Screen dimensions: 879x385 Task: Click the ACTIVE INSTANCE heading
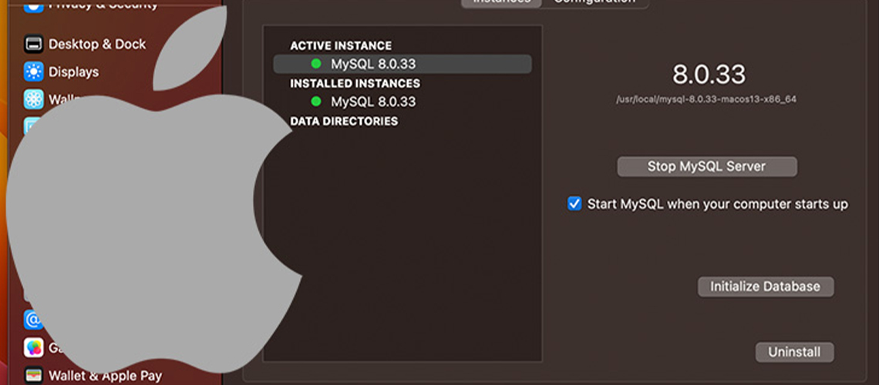coord(341,45)
